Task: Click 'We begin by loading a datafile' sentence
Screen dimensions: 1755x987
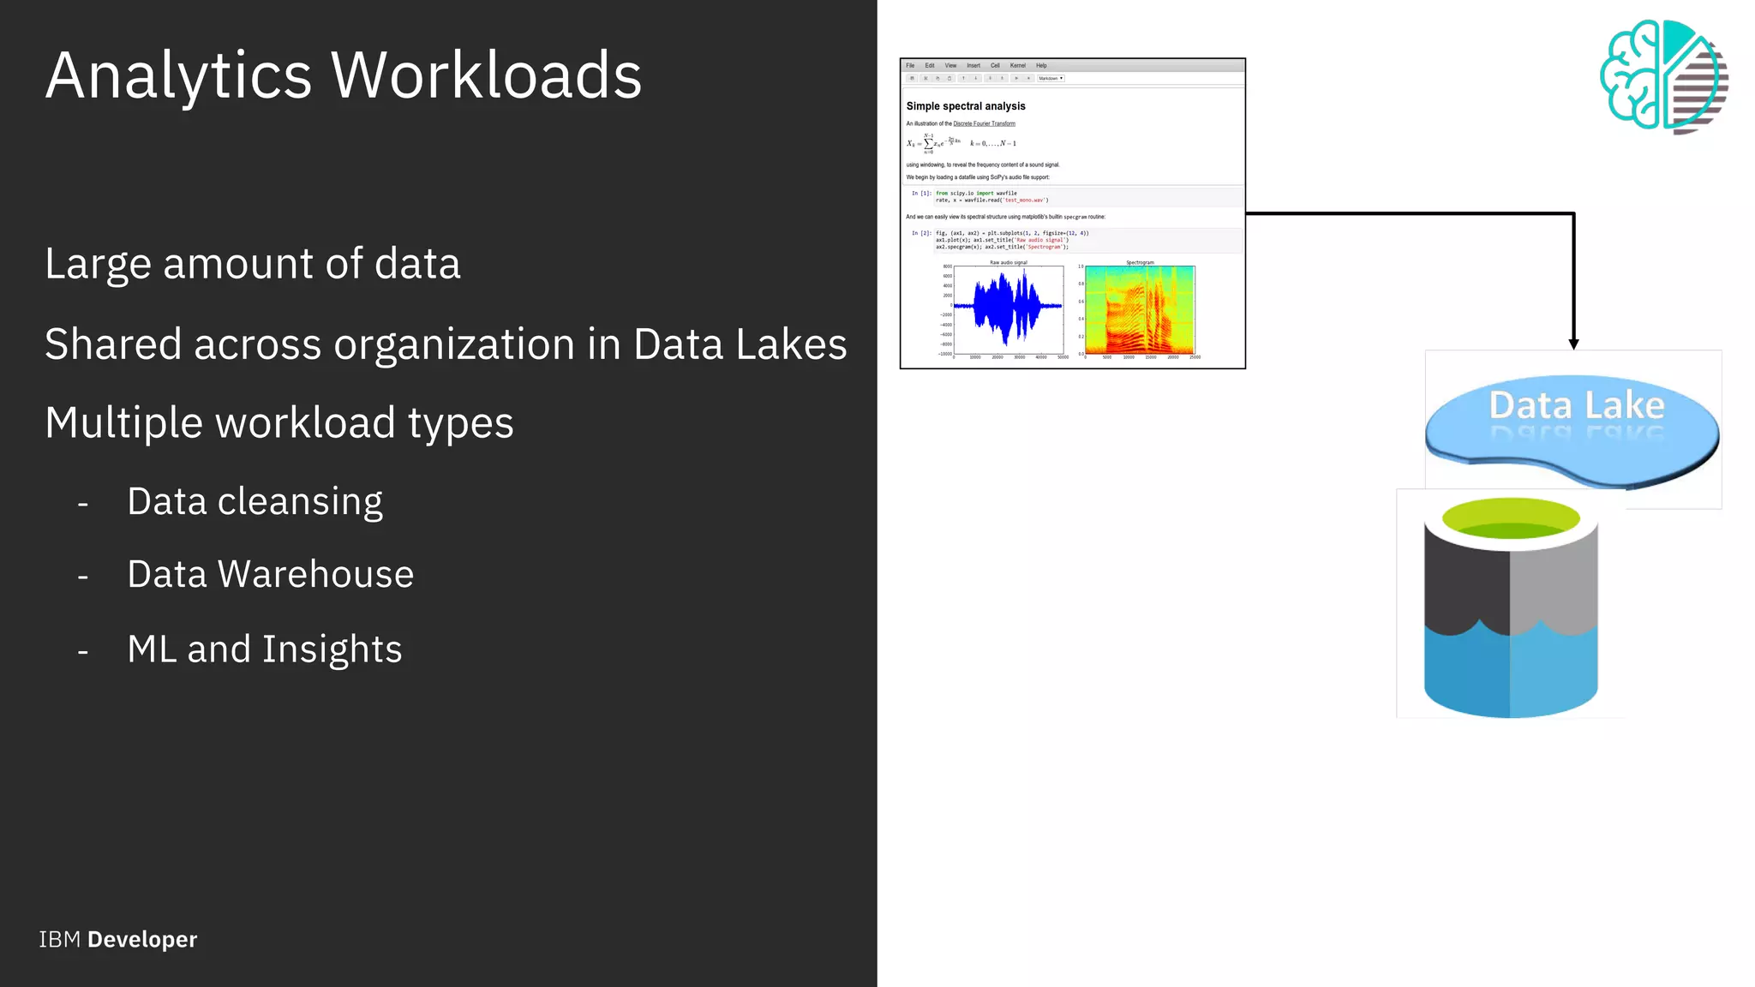Action: pyautogui.click(x=978, y=177)
